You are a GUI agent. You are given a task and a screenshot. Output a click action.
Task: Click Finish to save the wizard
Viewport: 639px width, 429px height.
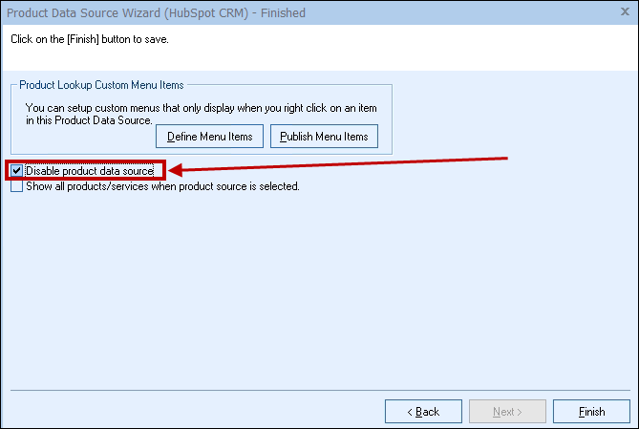click(591, 412)
